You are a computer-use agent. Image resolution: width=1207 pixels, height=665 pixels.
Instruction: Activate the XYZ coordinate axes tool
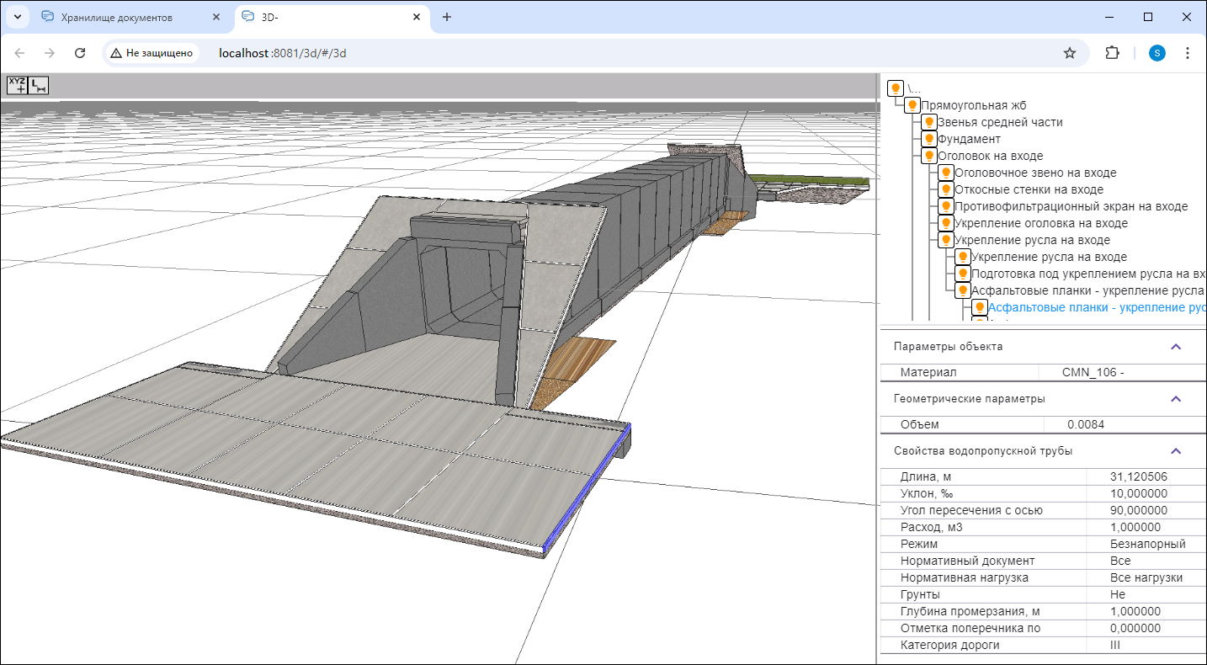pos(17,84)
